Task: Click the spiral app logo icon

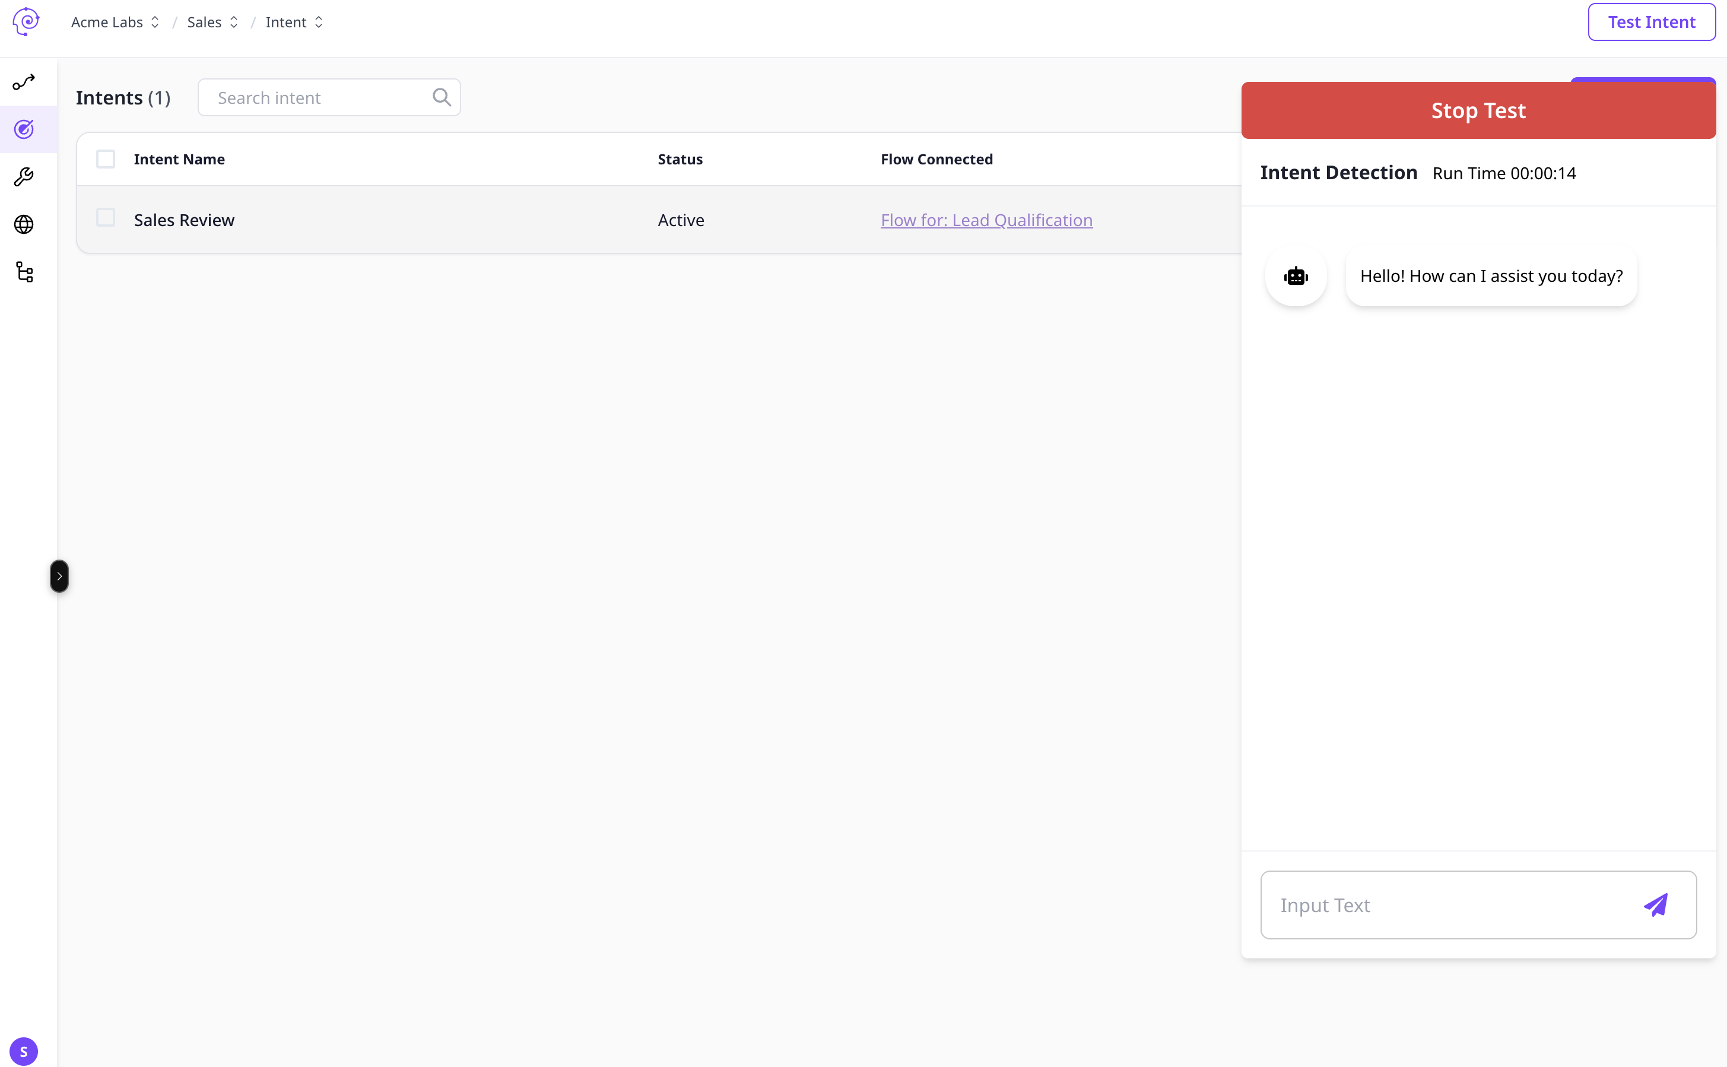Action: [x=26, y=21]
